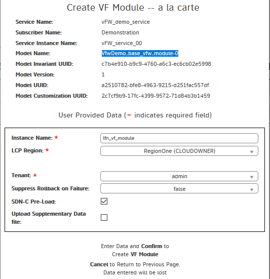Screen dimensions: 270x279
Task: Click the Create VF Module title
Action: pyautogui.click(x=133, y=8)
